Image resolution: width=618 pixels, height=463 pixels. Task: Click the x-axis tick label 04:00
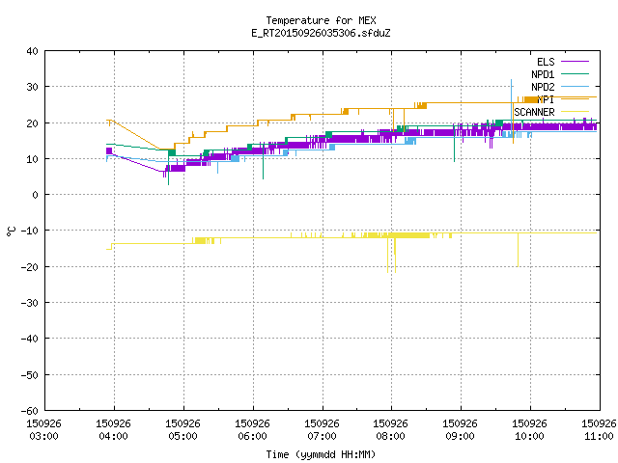[114, 436]
